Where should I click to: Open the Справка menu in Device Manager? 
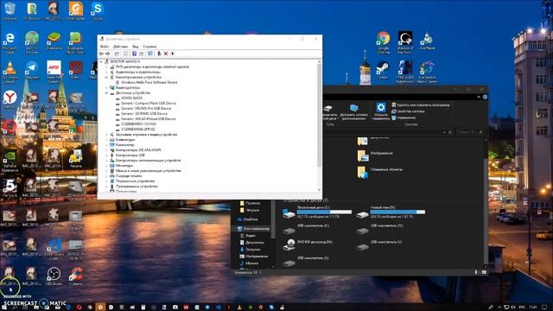pos(149,47)
